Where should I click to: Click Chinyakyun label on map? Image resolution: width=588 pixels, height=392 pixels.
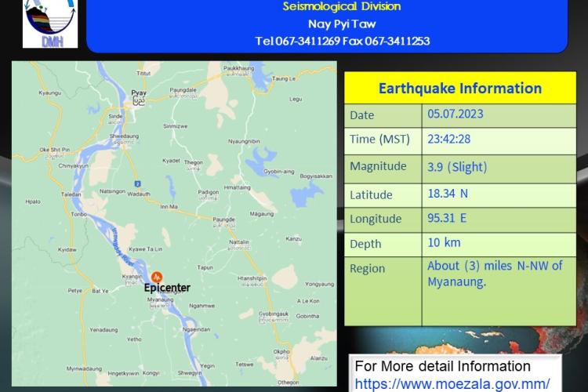click(73, 165)
